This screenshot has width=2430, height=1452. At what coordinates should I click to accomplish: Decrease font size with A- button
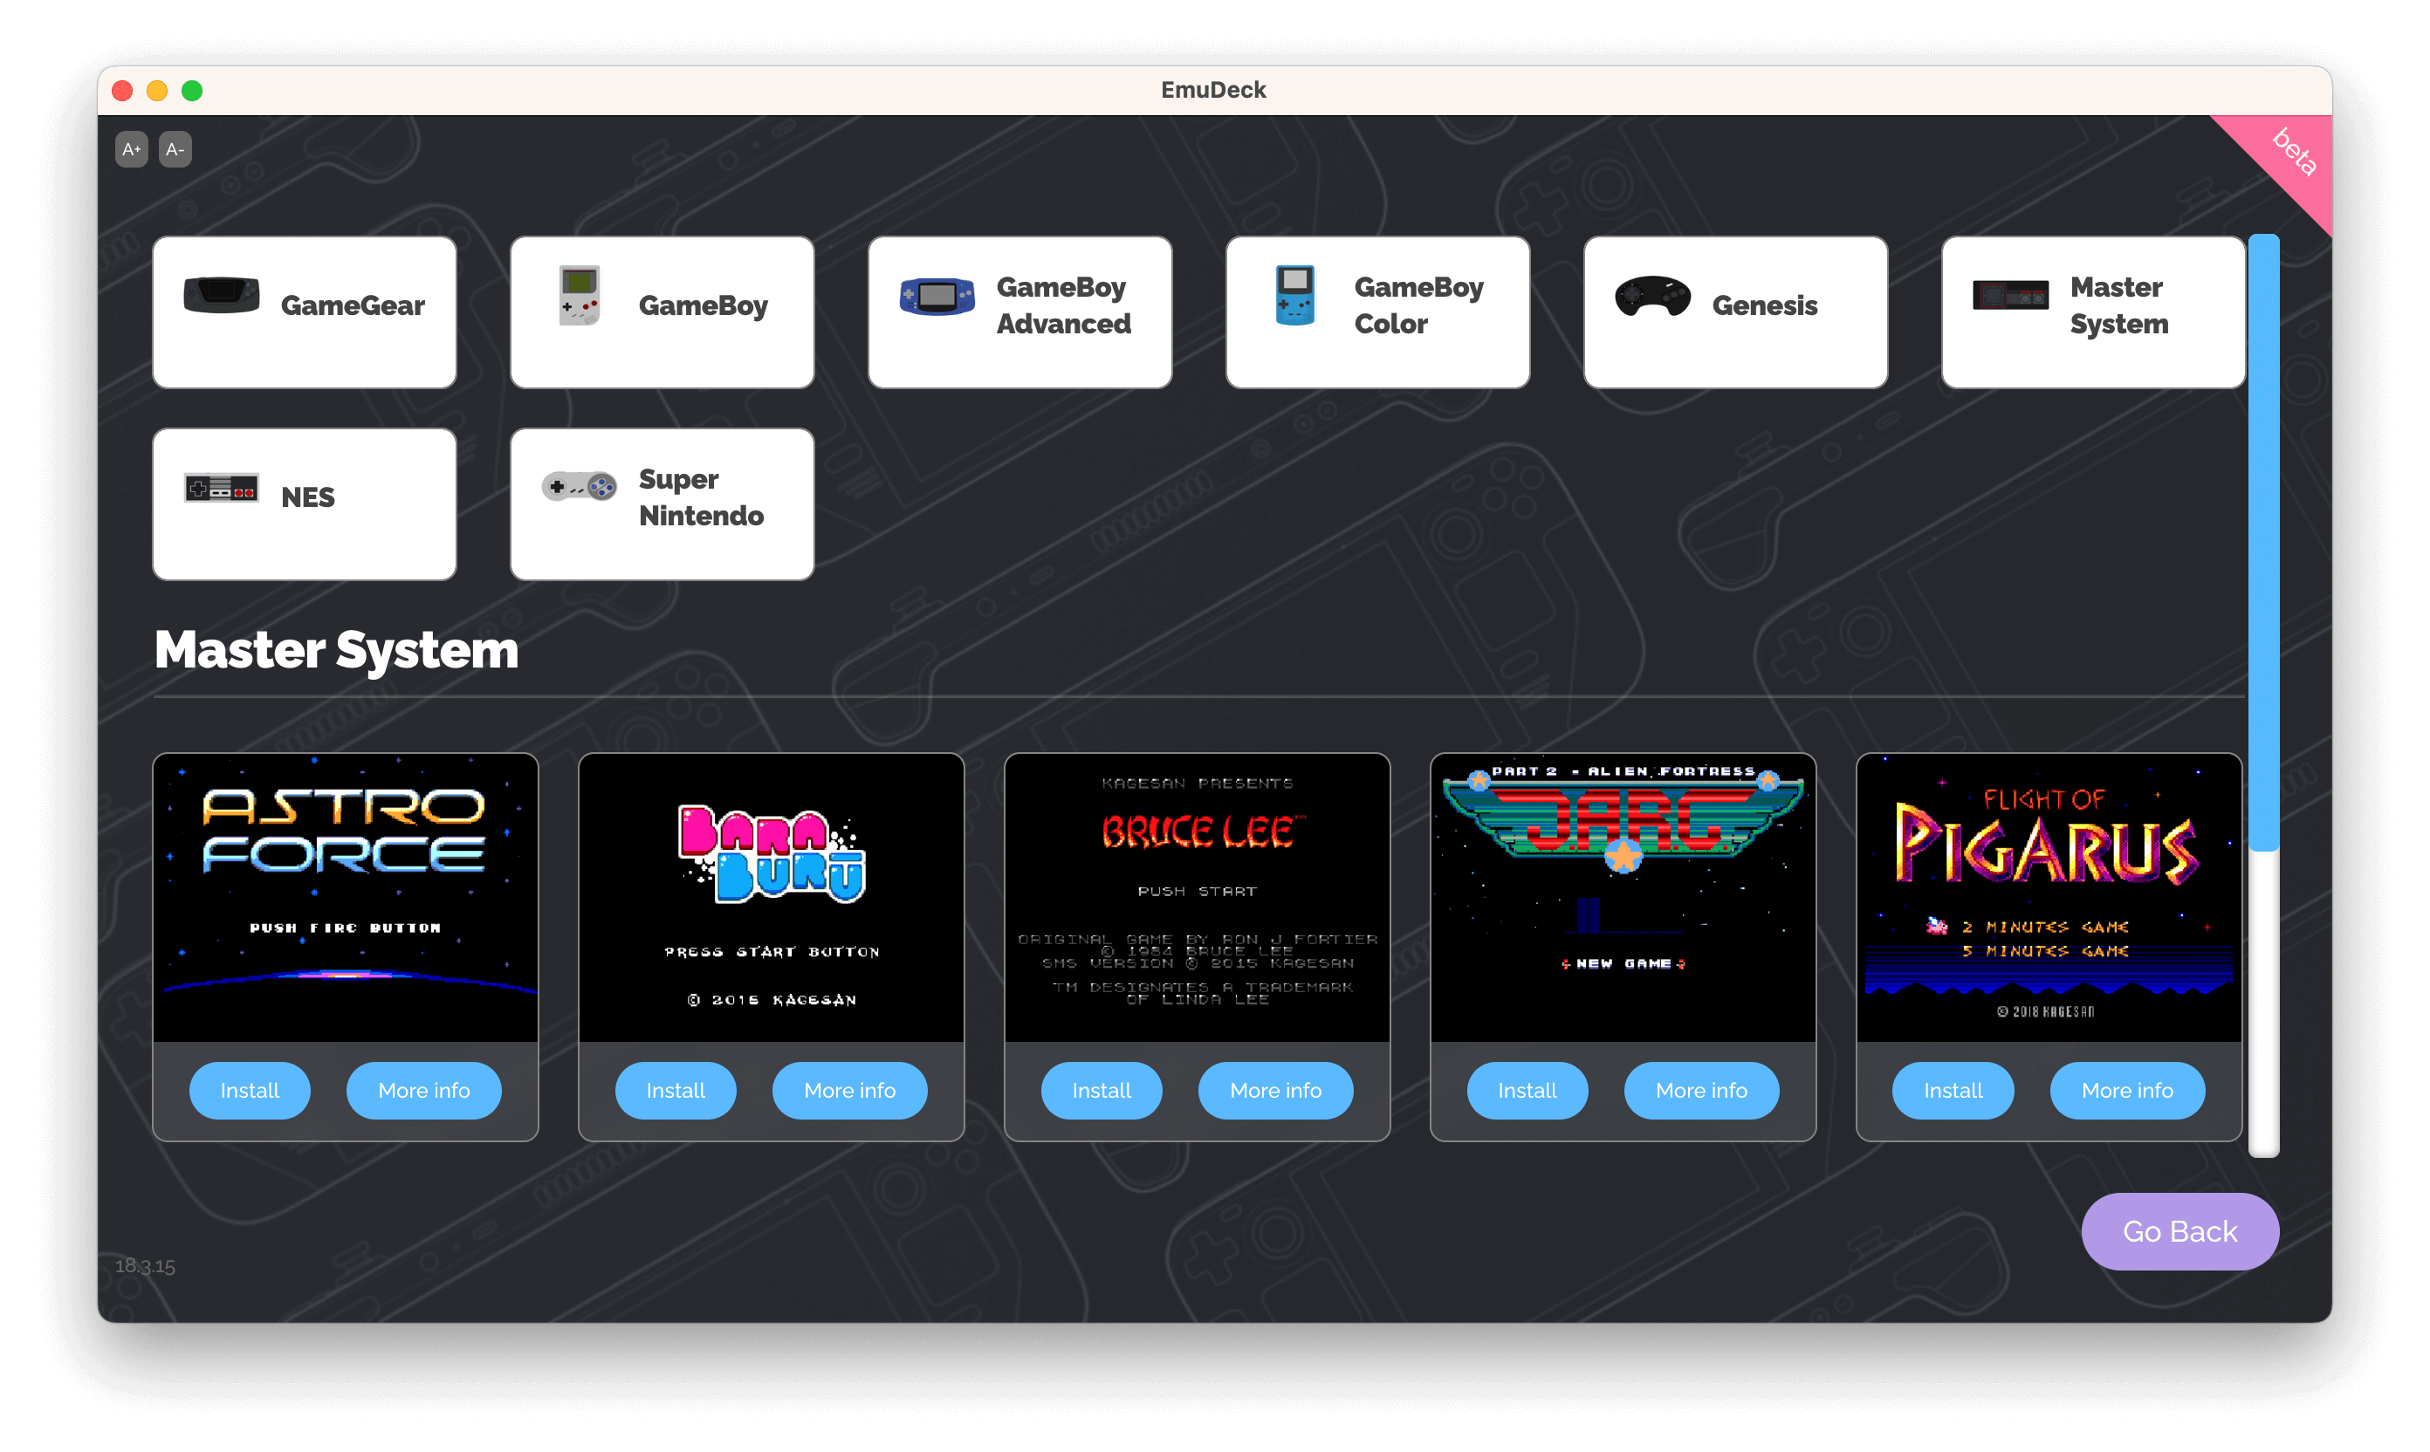pos(175,150)
